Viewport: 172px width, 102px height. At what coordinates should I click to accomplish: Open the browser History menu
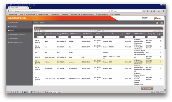pos(19,5)
